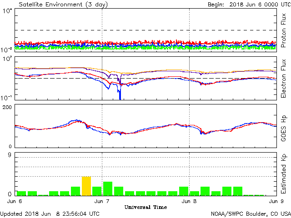Click the "9" Kp scale label

(10, 155)
